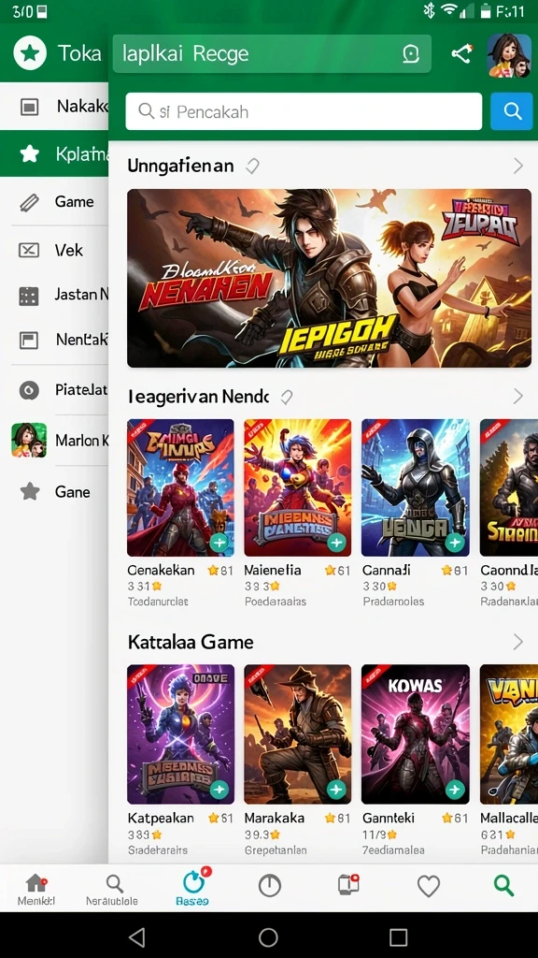Click the round icon beside Piatelat
This screenshot has width=538, height=958.
29,390
